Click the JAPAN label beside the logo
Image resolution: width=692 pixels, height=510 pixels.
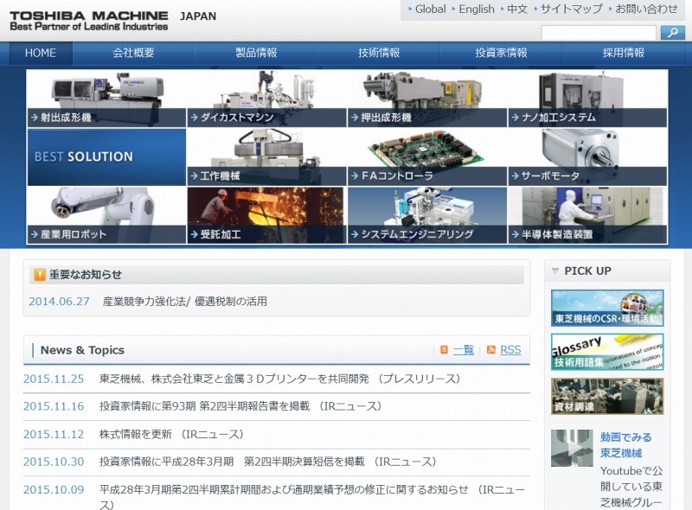(198, 16)
